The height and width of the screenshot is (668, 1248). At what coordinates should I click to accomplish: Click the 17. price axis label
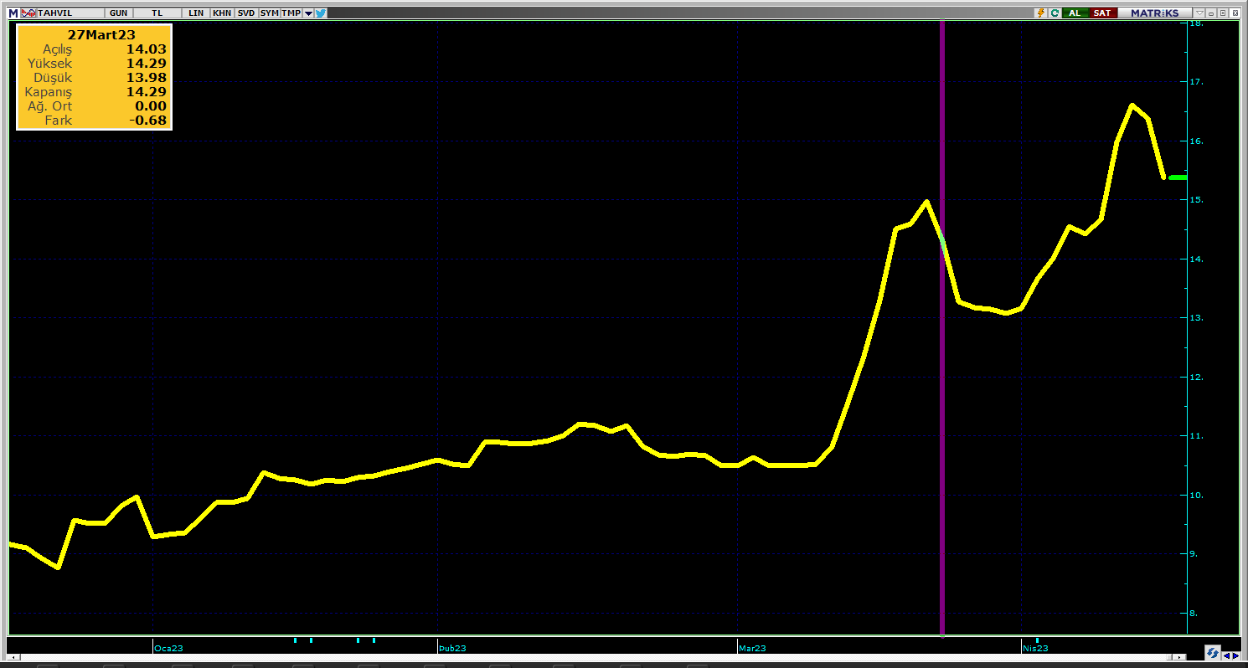pyautogui.click(x=1197, y=82)
